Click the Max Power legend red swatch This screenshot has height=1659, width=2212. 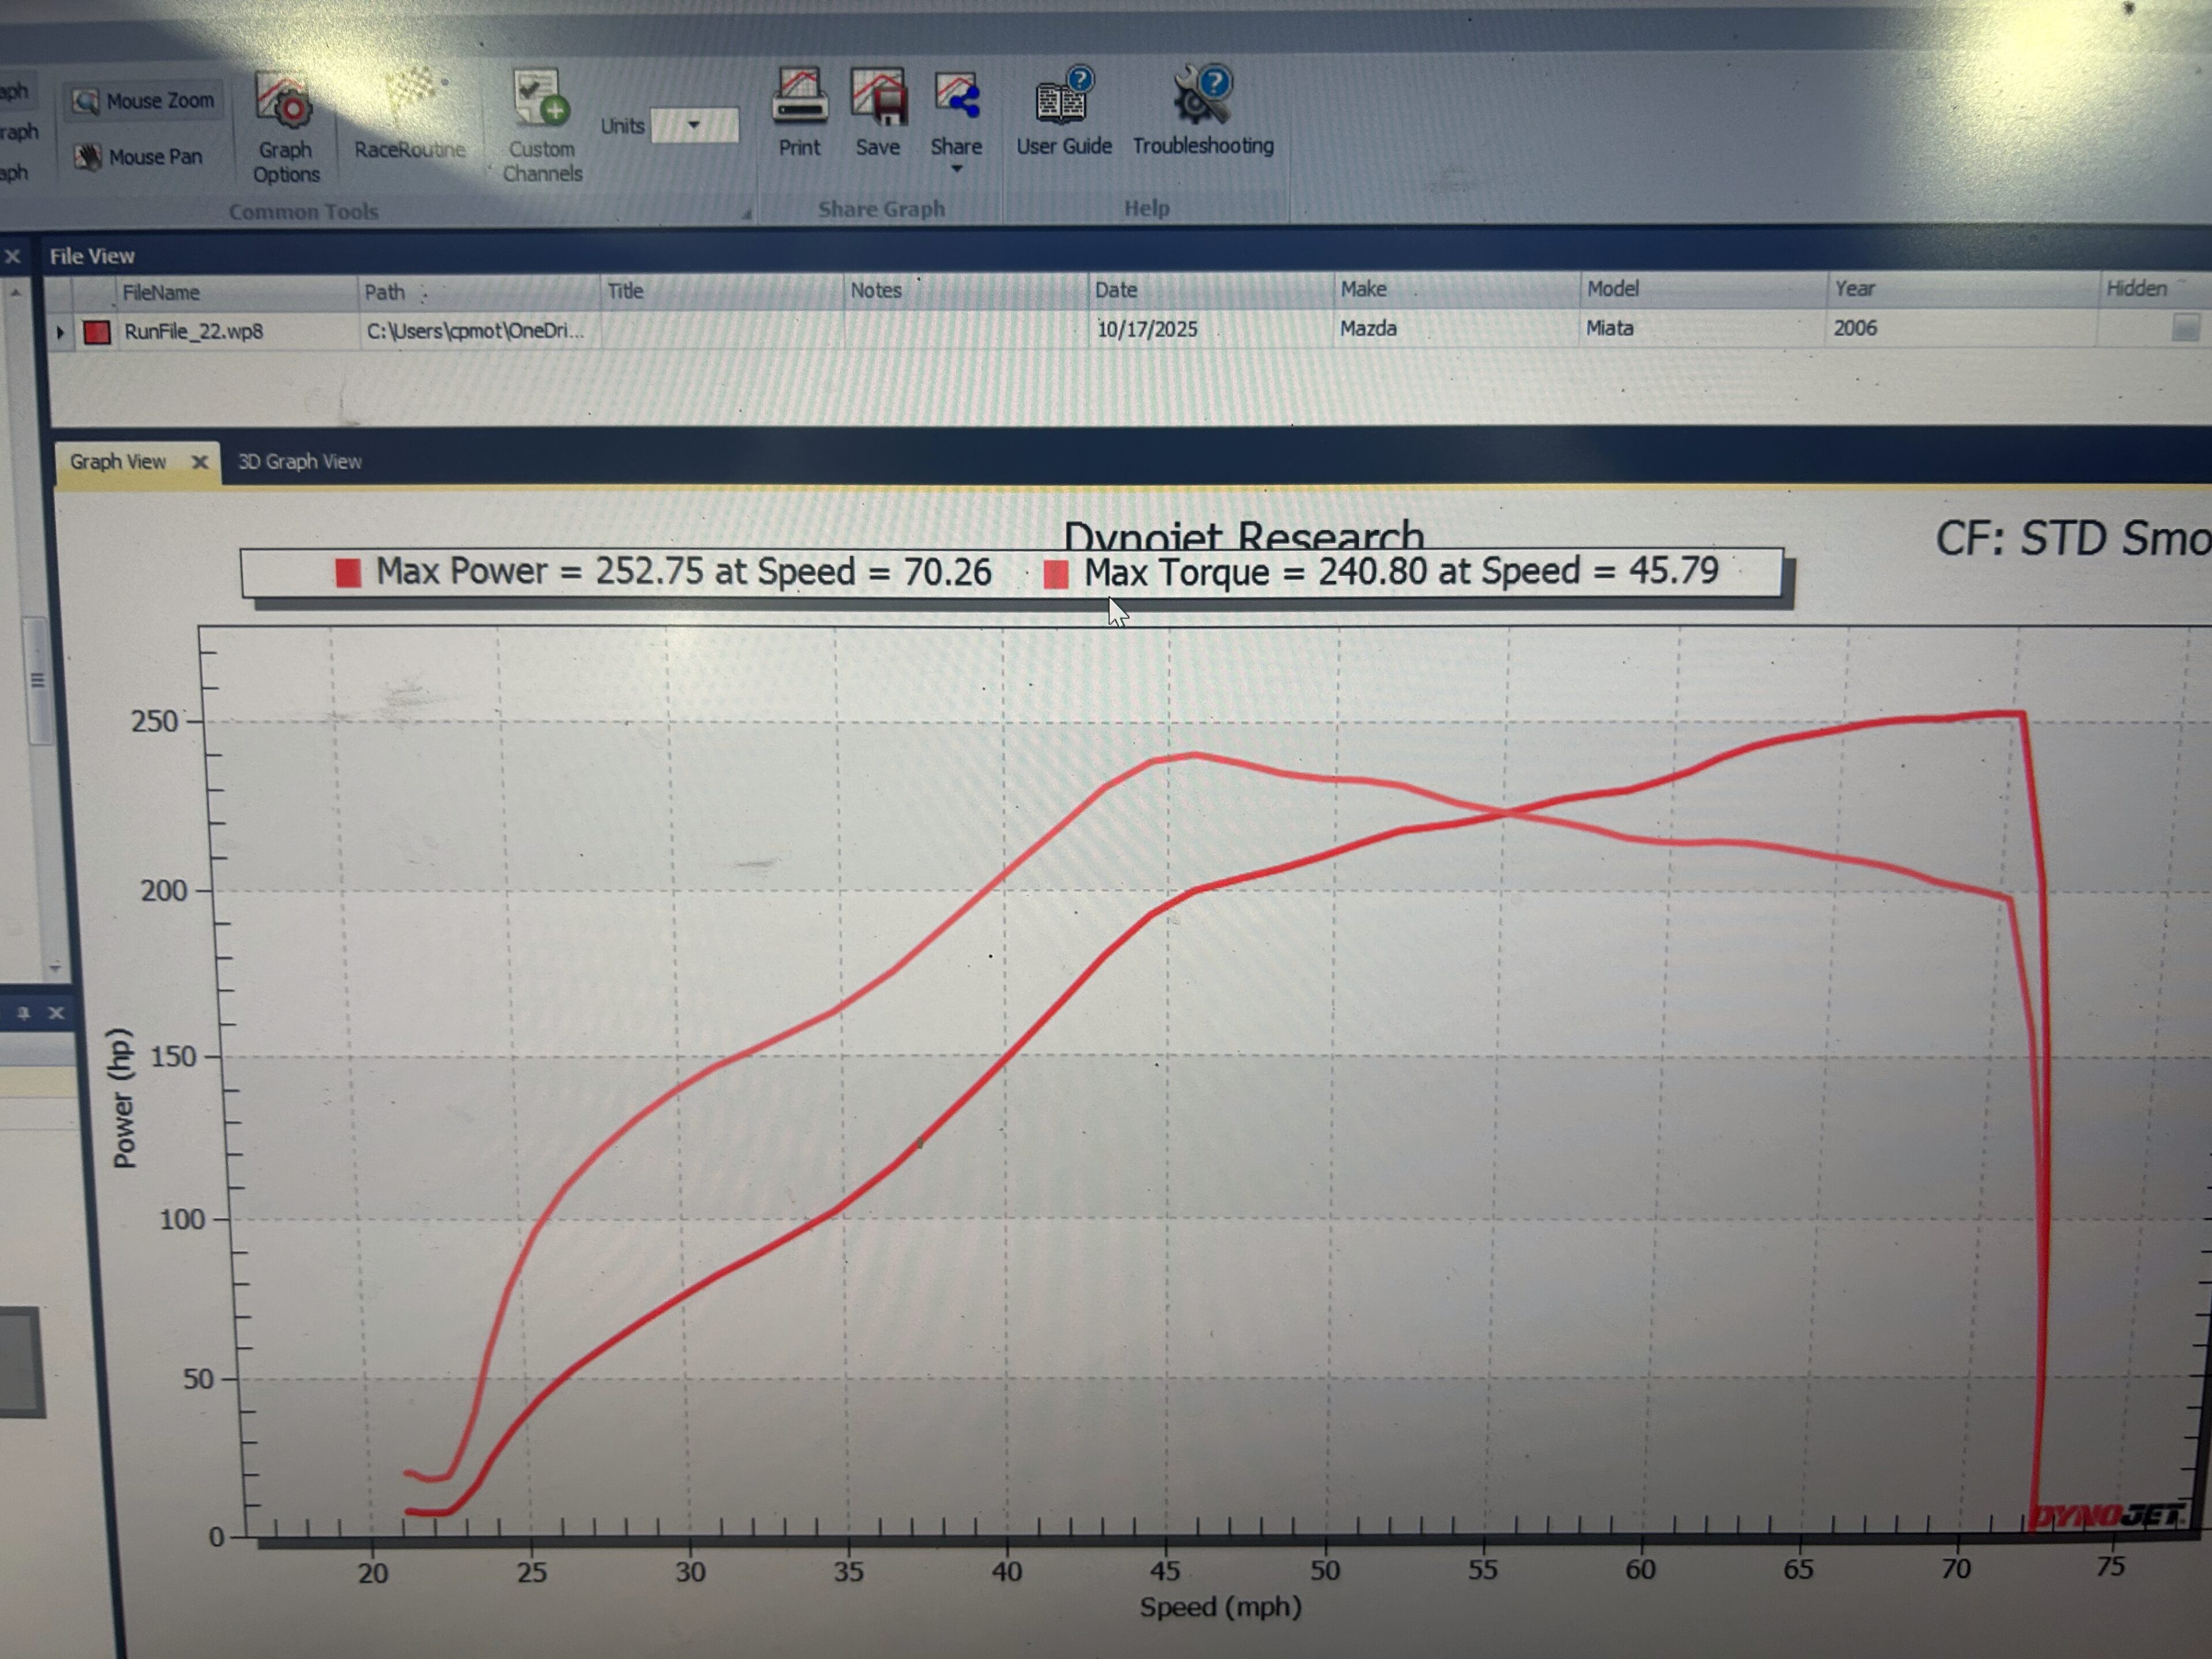tap(348, 574)
